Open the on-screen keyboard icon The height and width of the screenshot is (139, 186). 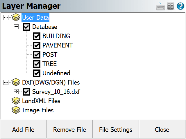[x=160, y=6]
